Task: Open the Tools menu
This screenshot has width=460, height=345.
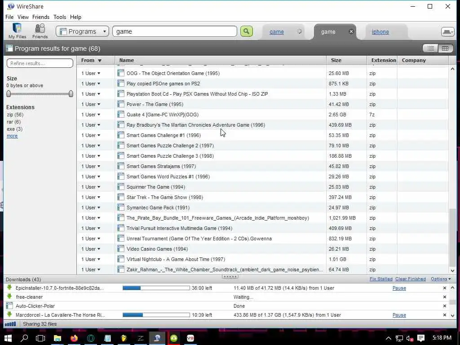Action: pos(60,17)
